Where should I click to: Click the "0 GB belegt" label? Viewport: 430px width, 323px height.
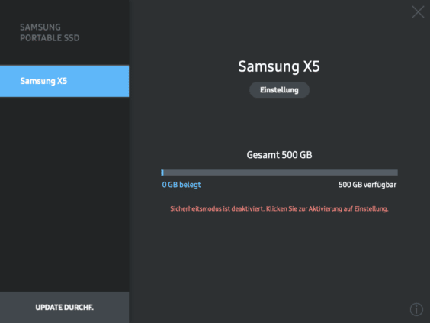(181, 185)
